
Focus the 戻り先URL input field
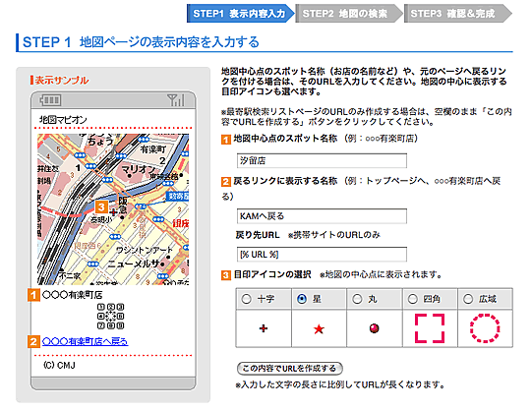click(x=322, y=255)
